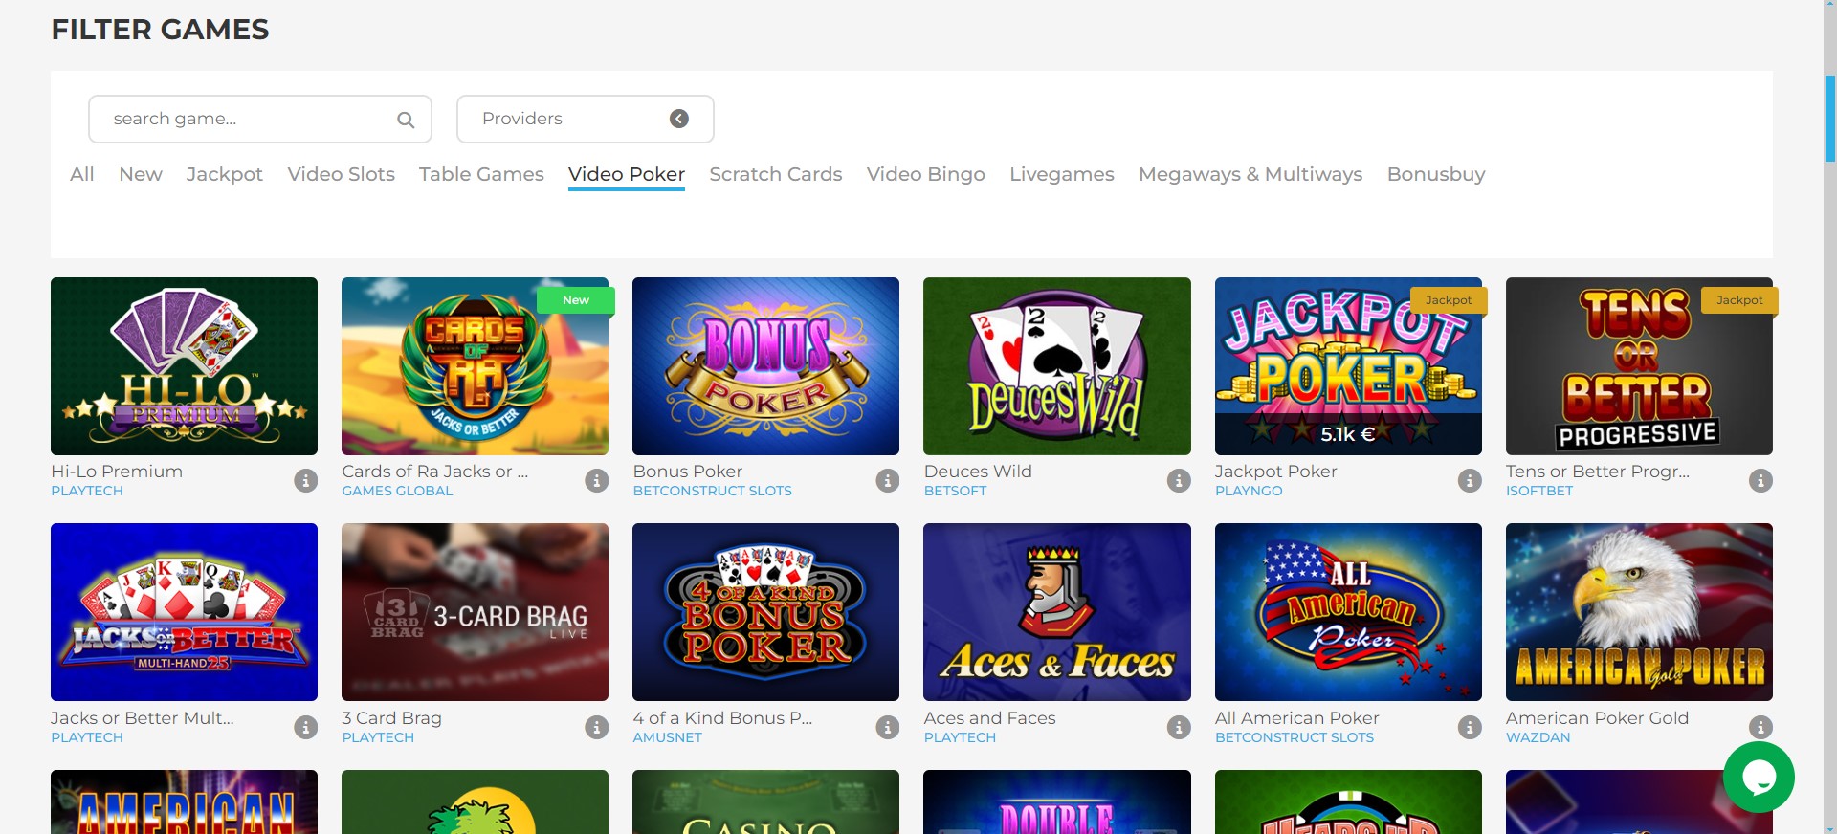Image resolution: width=1837 pixels, height=834 pixels.
Task: Focus the search game field
Action: [260, 119]
